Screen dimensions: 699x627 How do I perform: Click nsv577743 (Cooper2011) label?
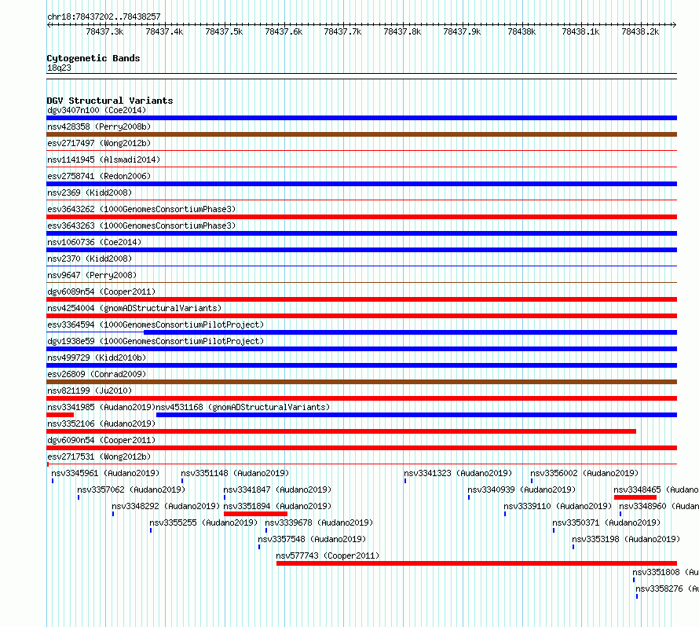click(x=328, y=555)
